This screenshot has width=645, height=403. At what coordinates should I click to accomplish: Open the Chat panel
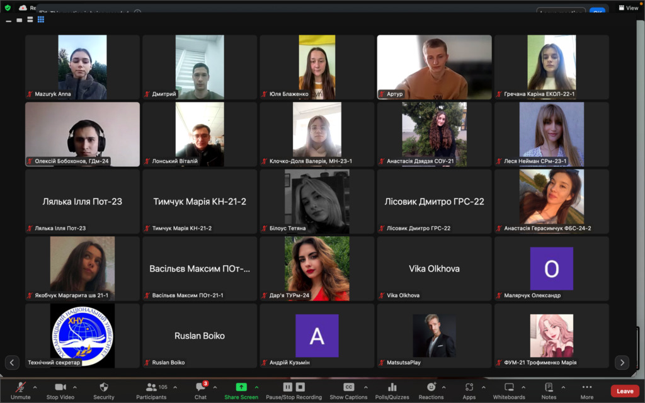point(200,387)
